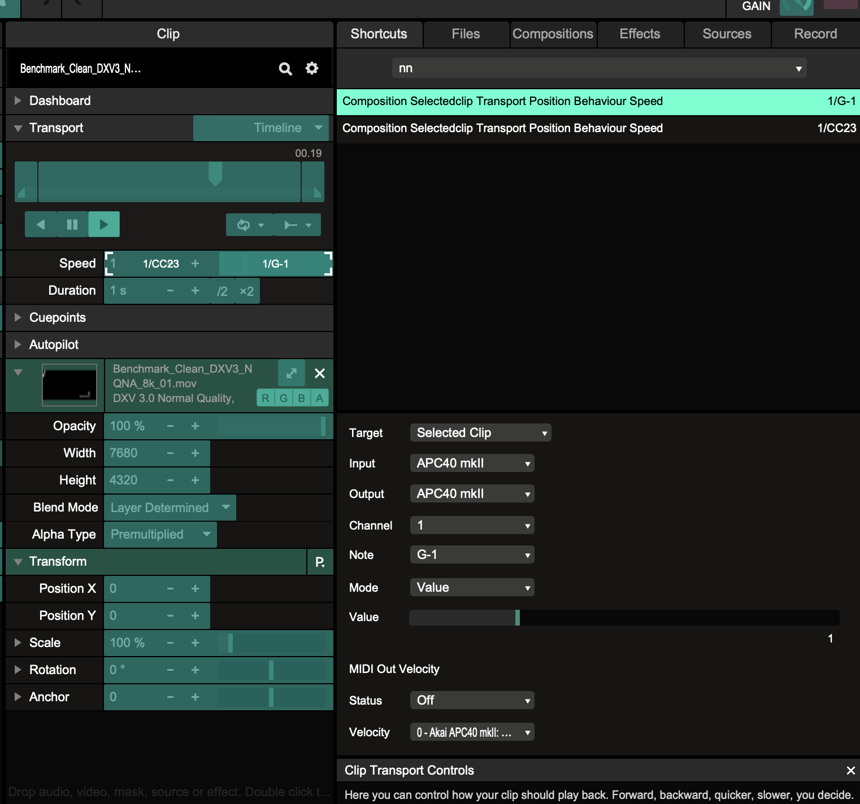
Task: Open the Blend Mode dropdown
Action: pos(170,508)
